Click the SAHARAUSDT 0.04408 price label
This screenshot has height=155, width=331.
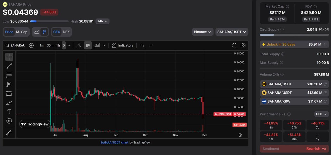point(230,114)
